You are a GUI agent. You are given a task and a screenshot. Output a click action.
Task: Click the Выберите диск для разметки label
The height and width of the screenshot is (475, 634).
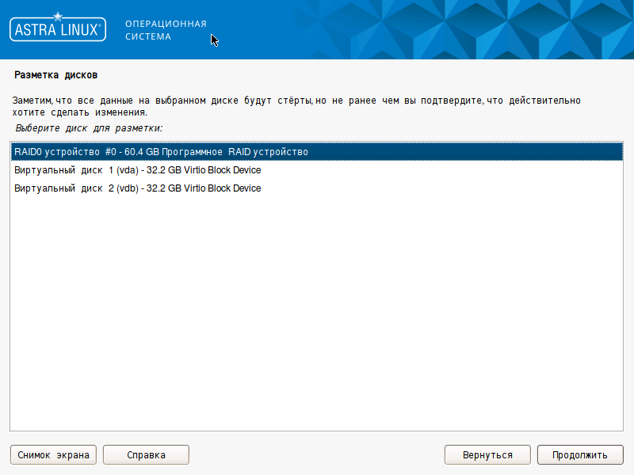pyautogui.click(x=89, y=127)
